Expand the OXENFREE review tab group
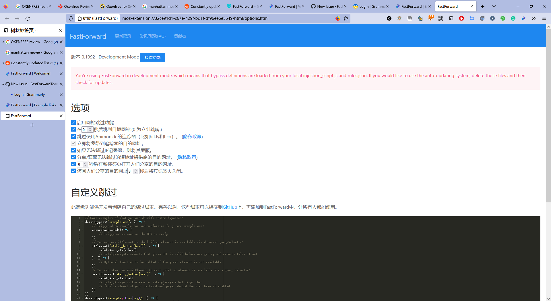The image size is (551, 301). (x=3, y=42)
